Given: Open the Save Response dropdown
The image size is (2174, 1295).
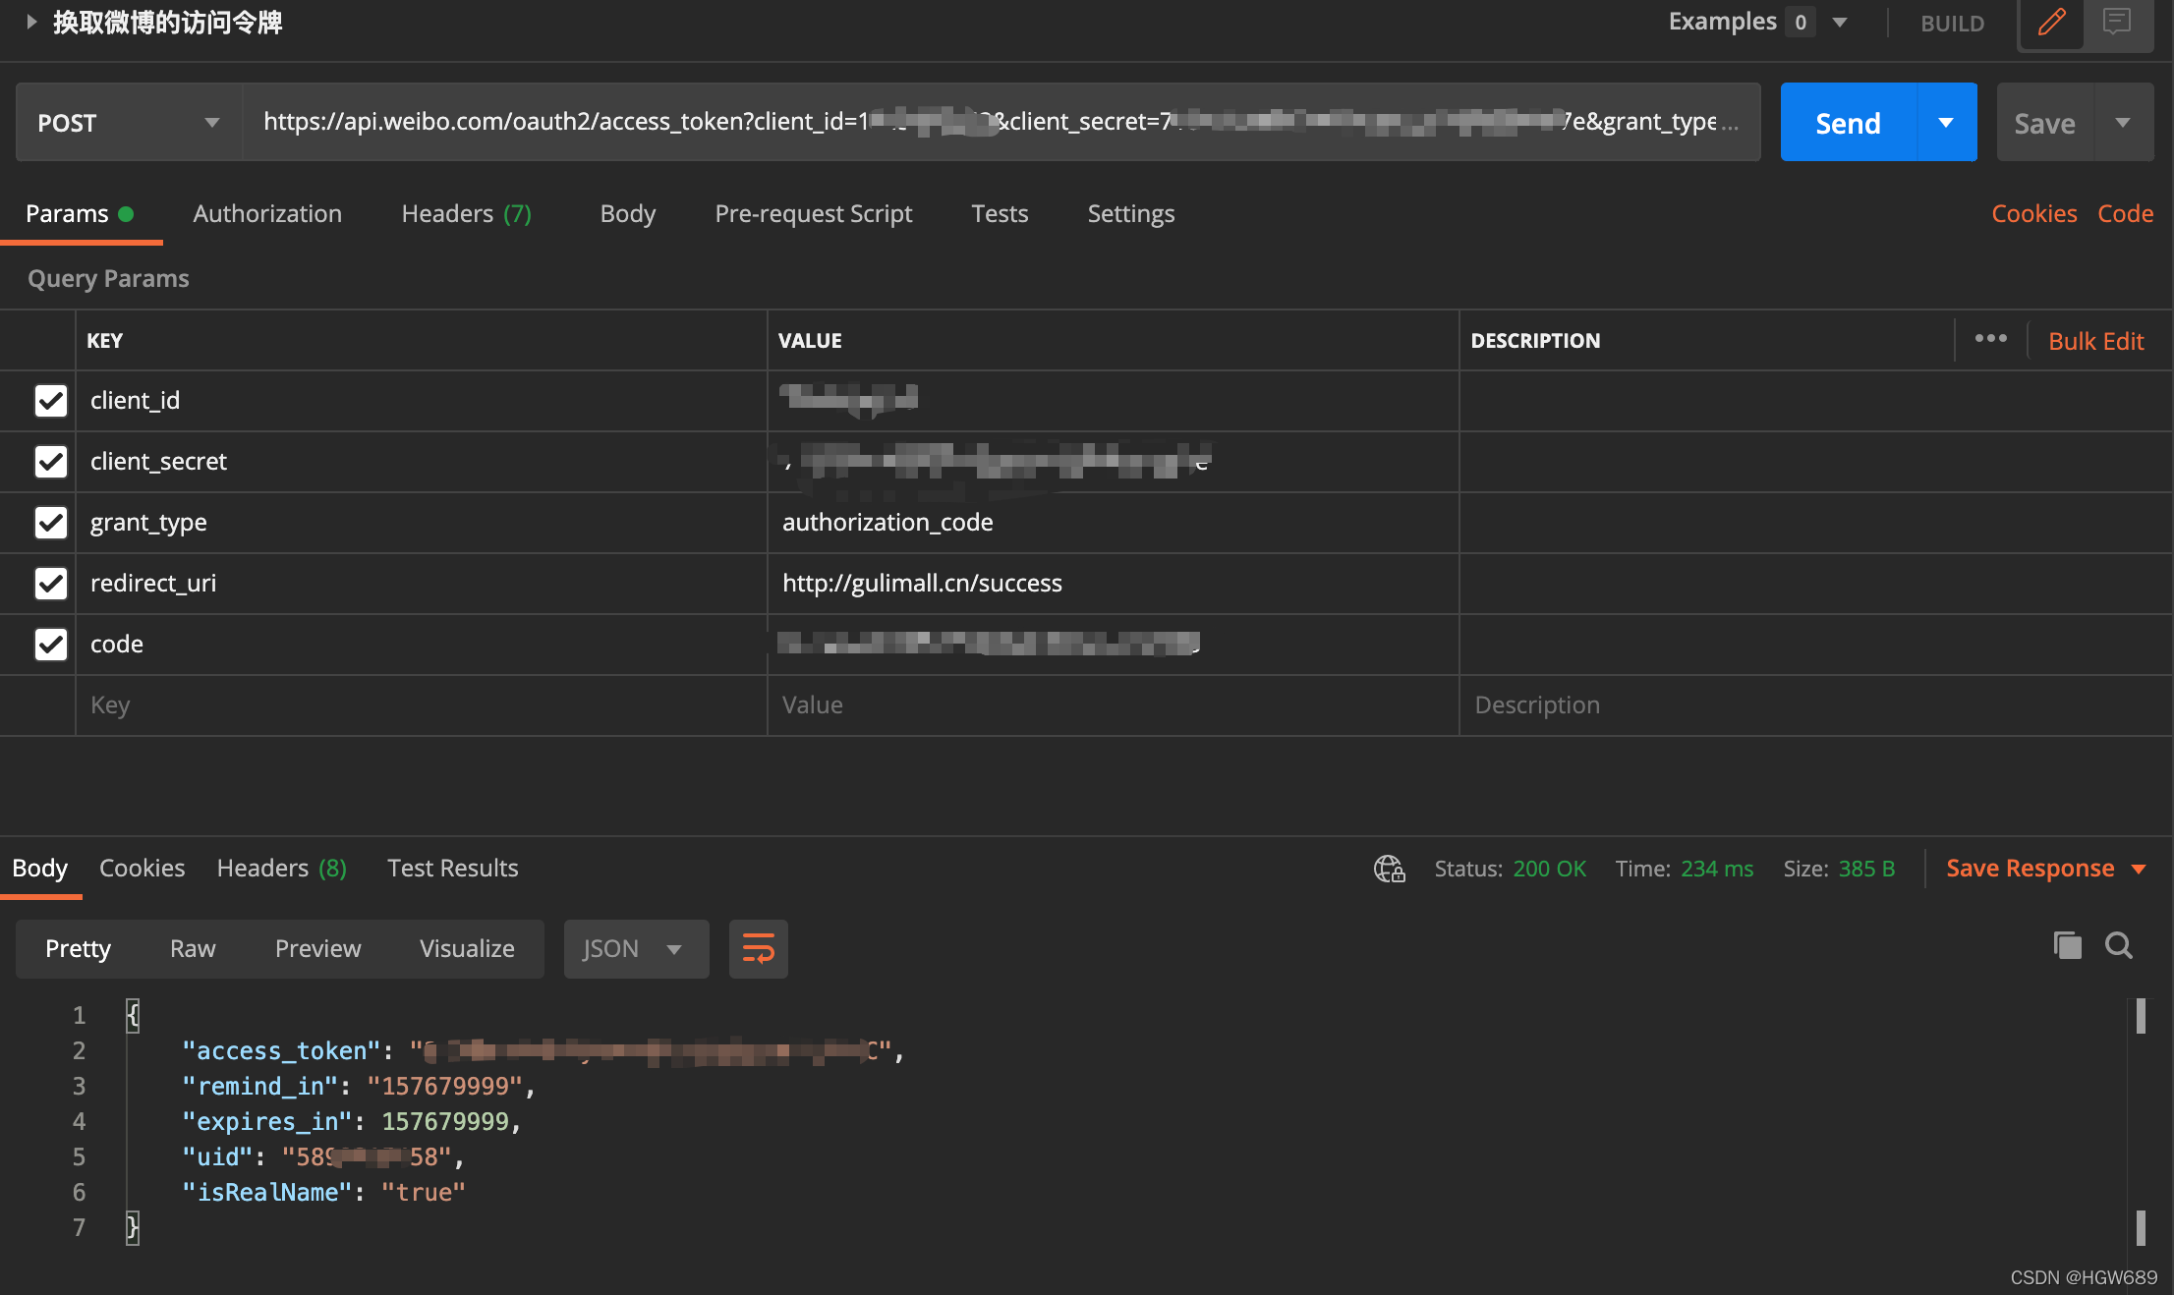Looking at the screenshot, I should click(x=2045, y=869).
